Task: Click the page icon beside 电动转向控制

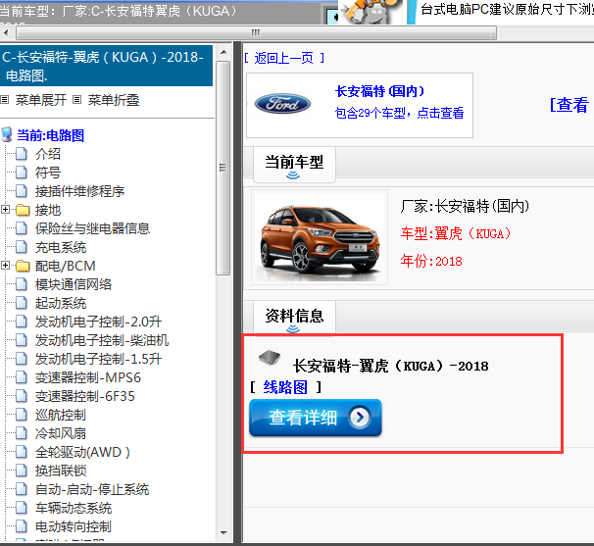Action: click(22, 526)
